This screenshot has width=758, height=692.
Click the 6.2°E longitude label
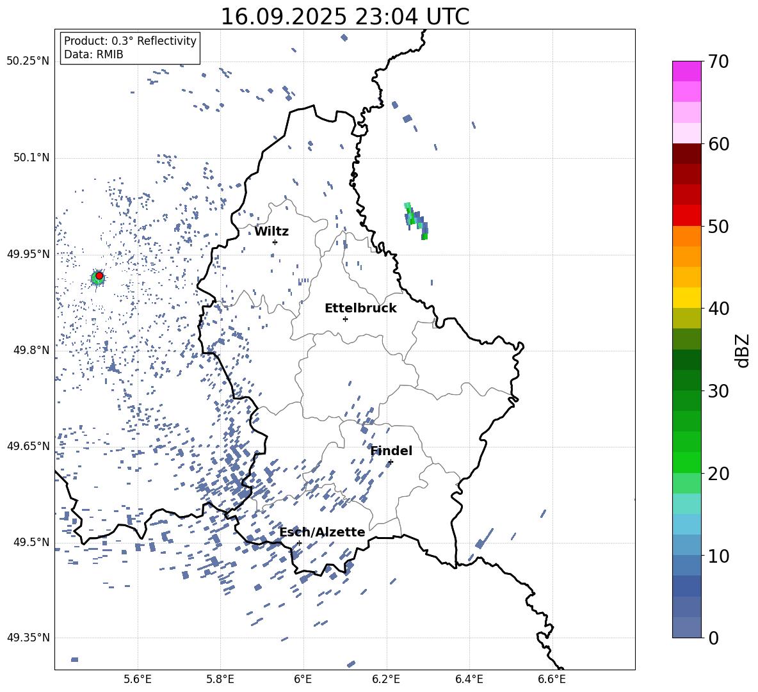[386, 679]
